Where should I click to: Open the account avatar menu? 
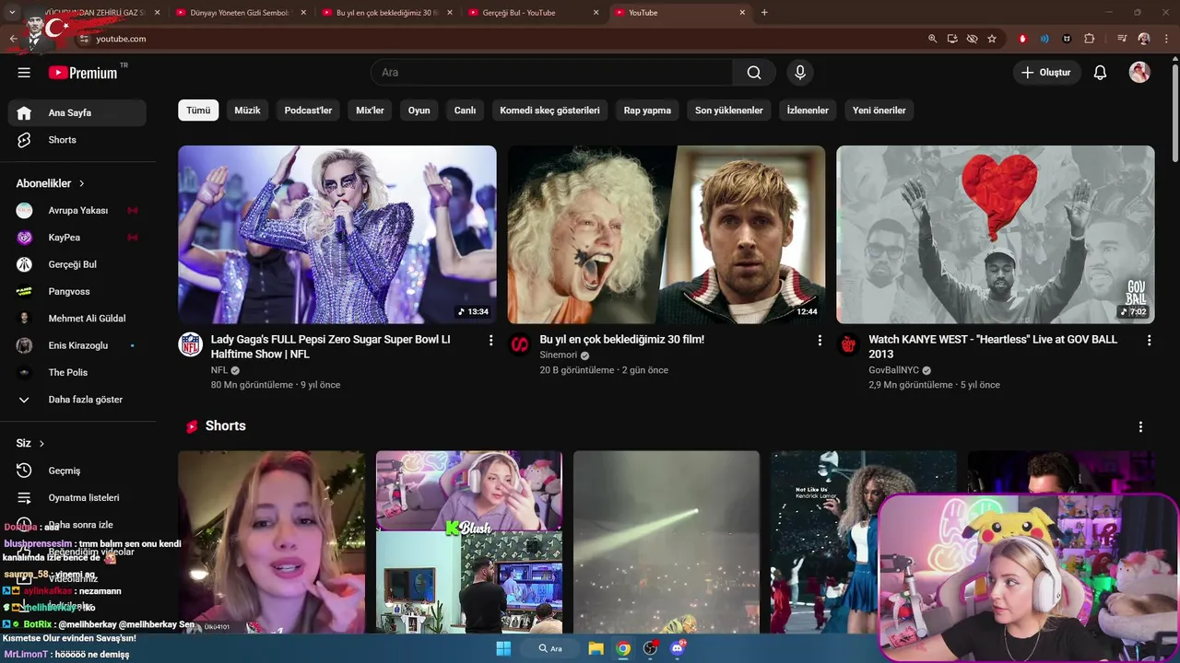tap(1139, 73)
